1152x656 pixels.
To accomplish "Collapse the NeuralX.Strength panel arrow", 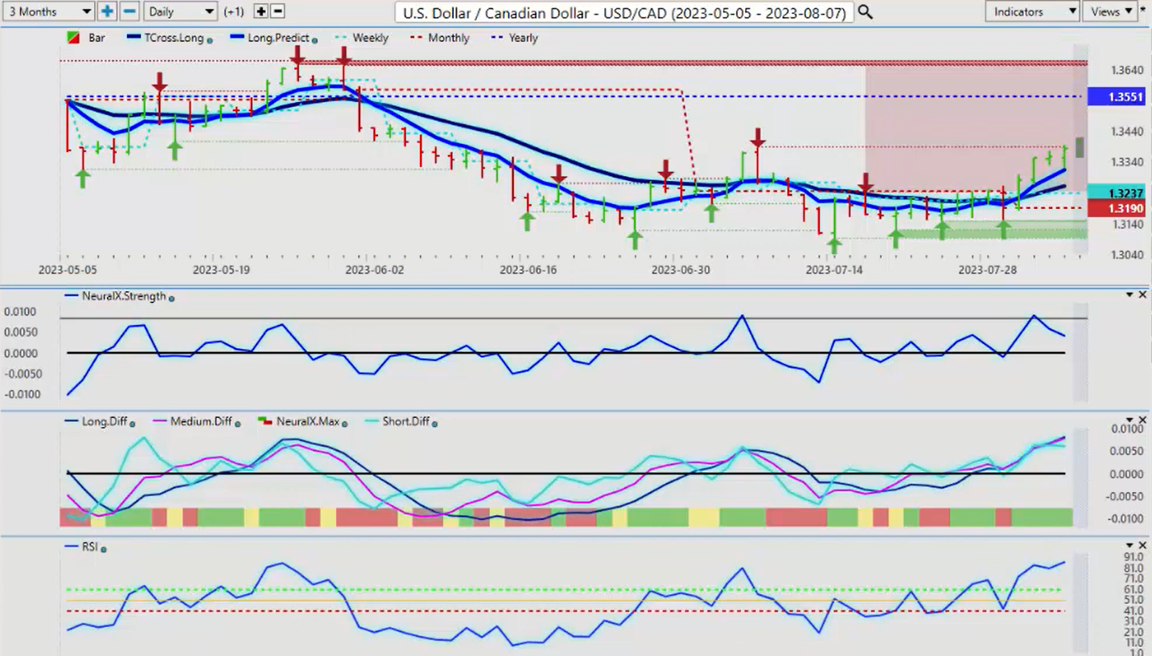I will (1129, 295).
